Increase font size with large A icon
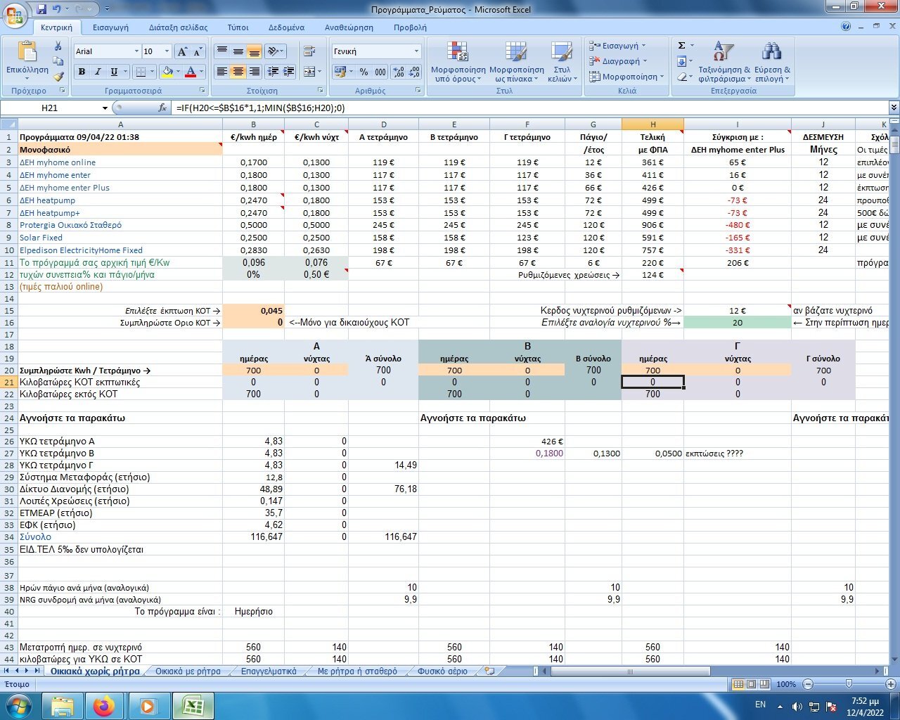This screenshot has width=900, height=720. [x=182, y=51]
